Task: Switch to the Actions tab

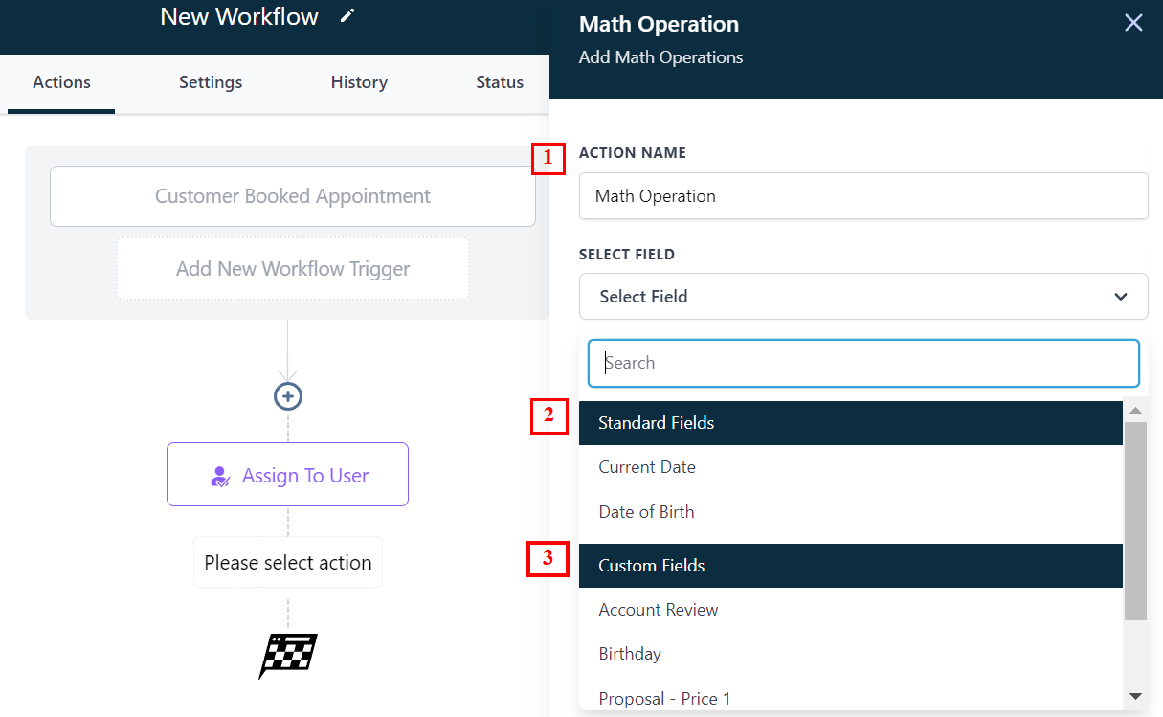Action: tap(61, 82)
